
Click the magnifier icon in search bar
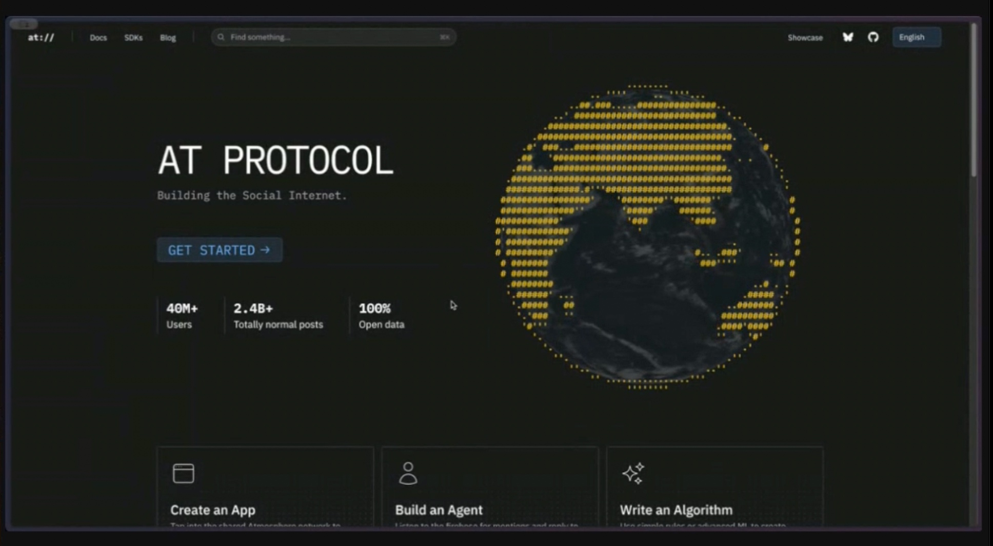point(221,37)
